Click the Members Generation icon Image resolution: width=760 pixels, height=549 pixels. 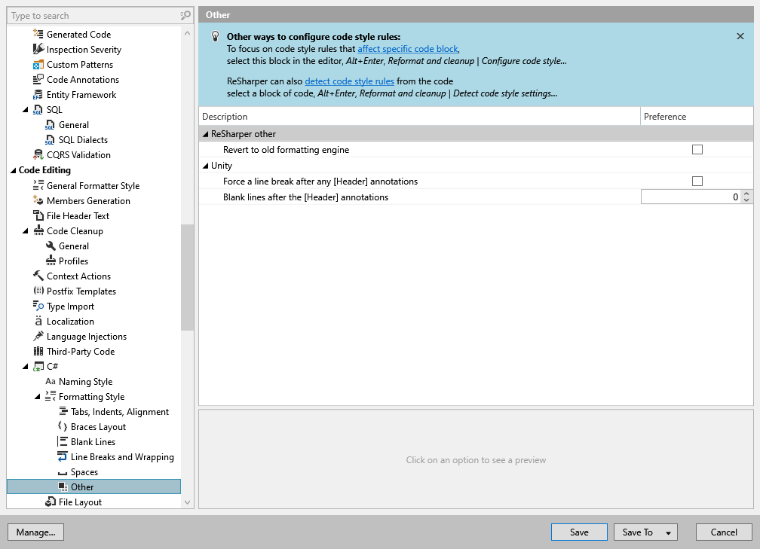click(38, 200)
